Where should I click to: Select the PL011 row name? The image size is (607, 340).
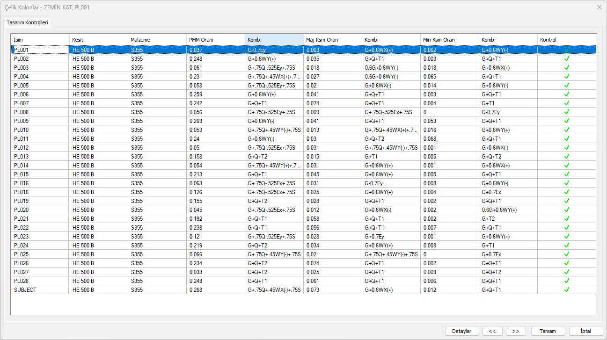click(40, 138)
